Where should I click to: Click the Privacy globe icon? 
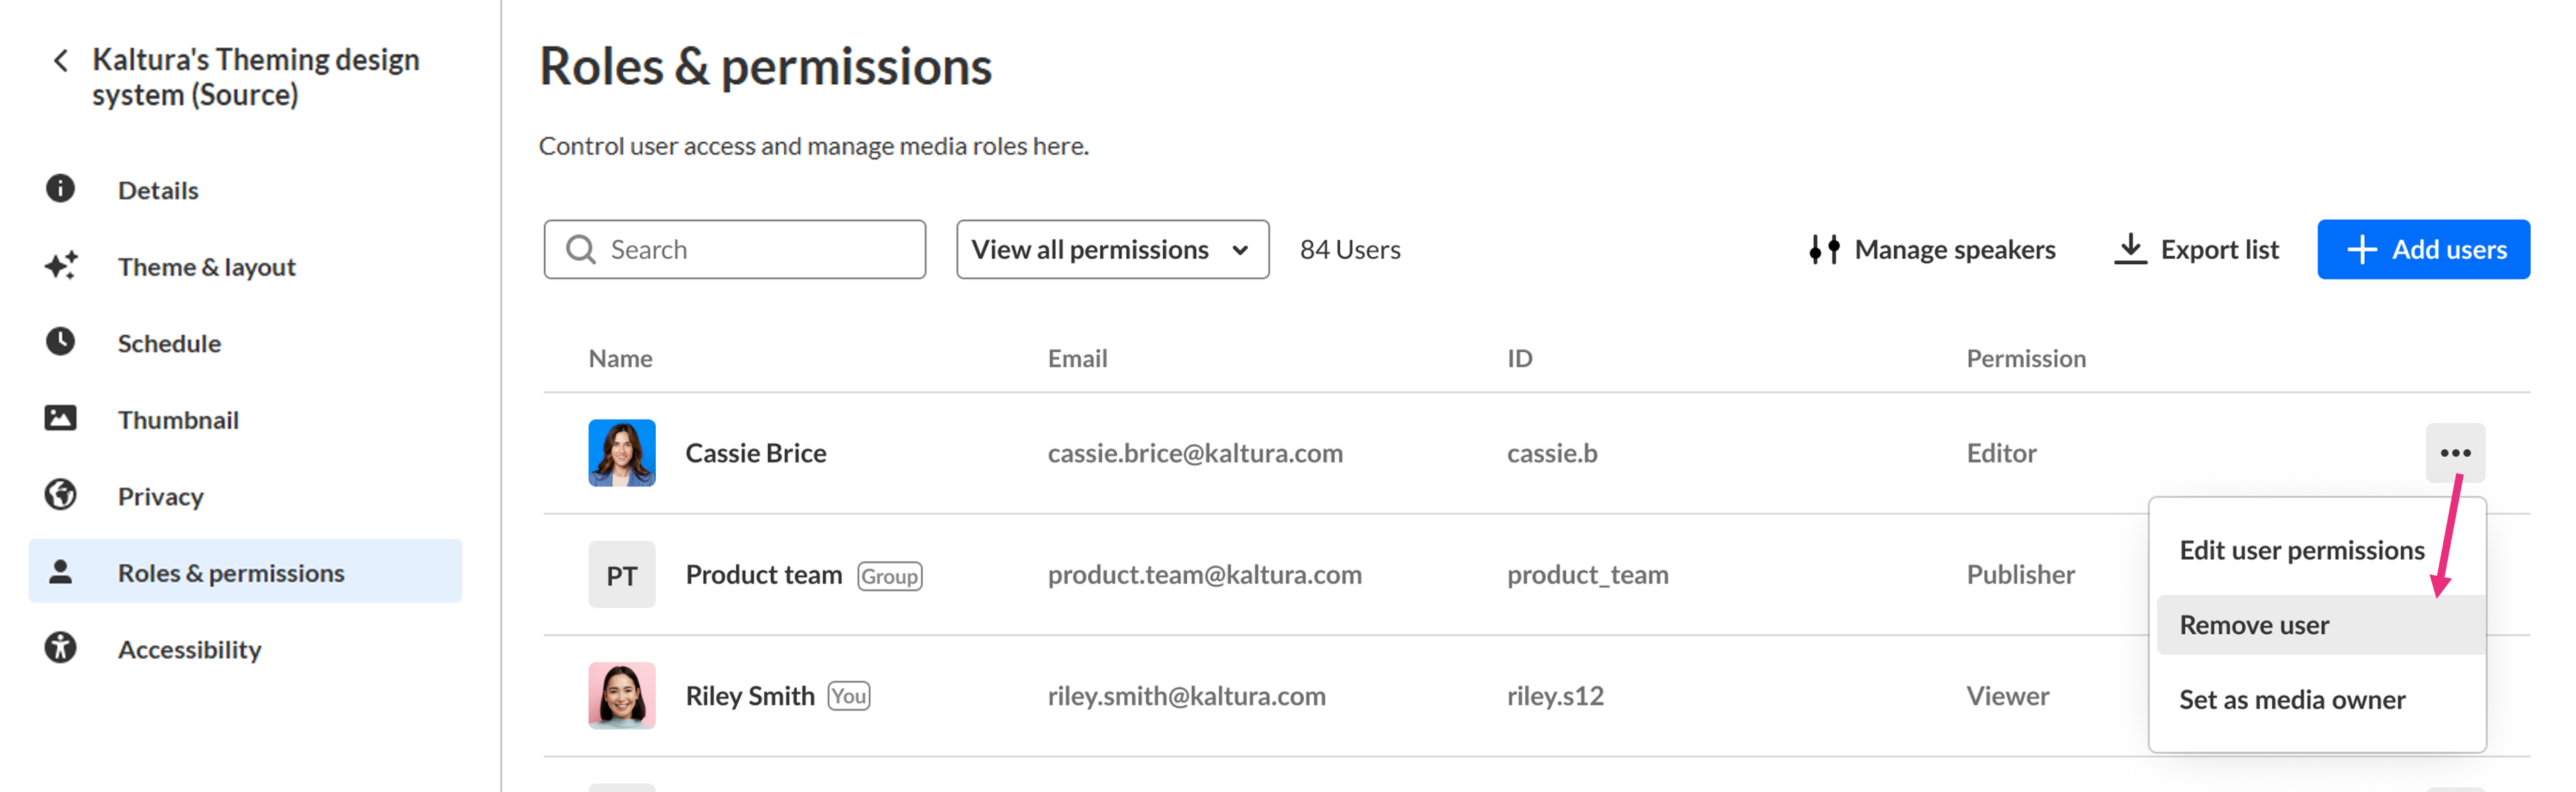(60, 495)
